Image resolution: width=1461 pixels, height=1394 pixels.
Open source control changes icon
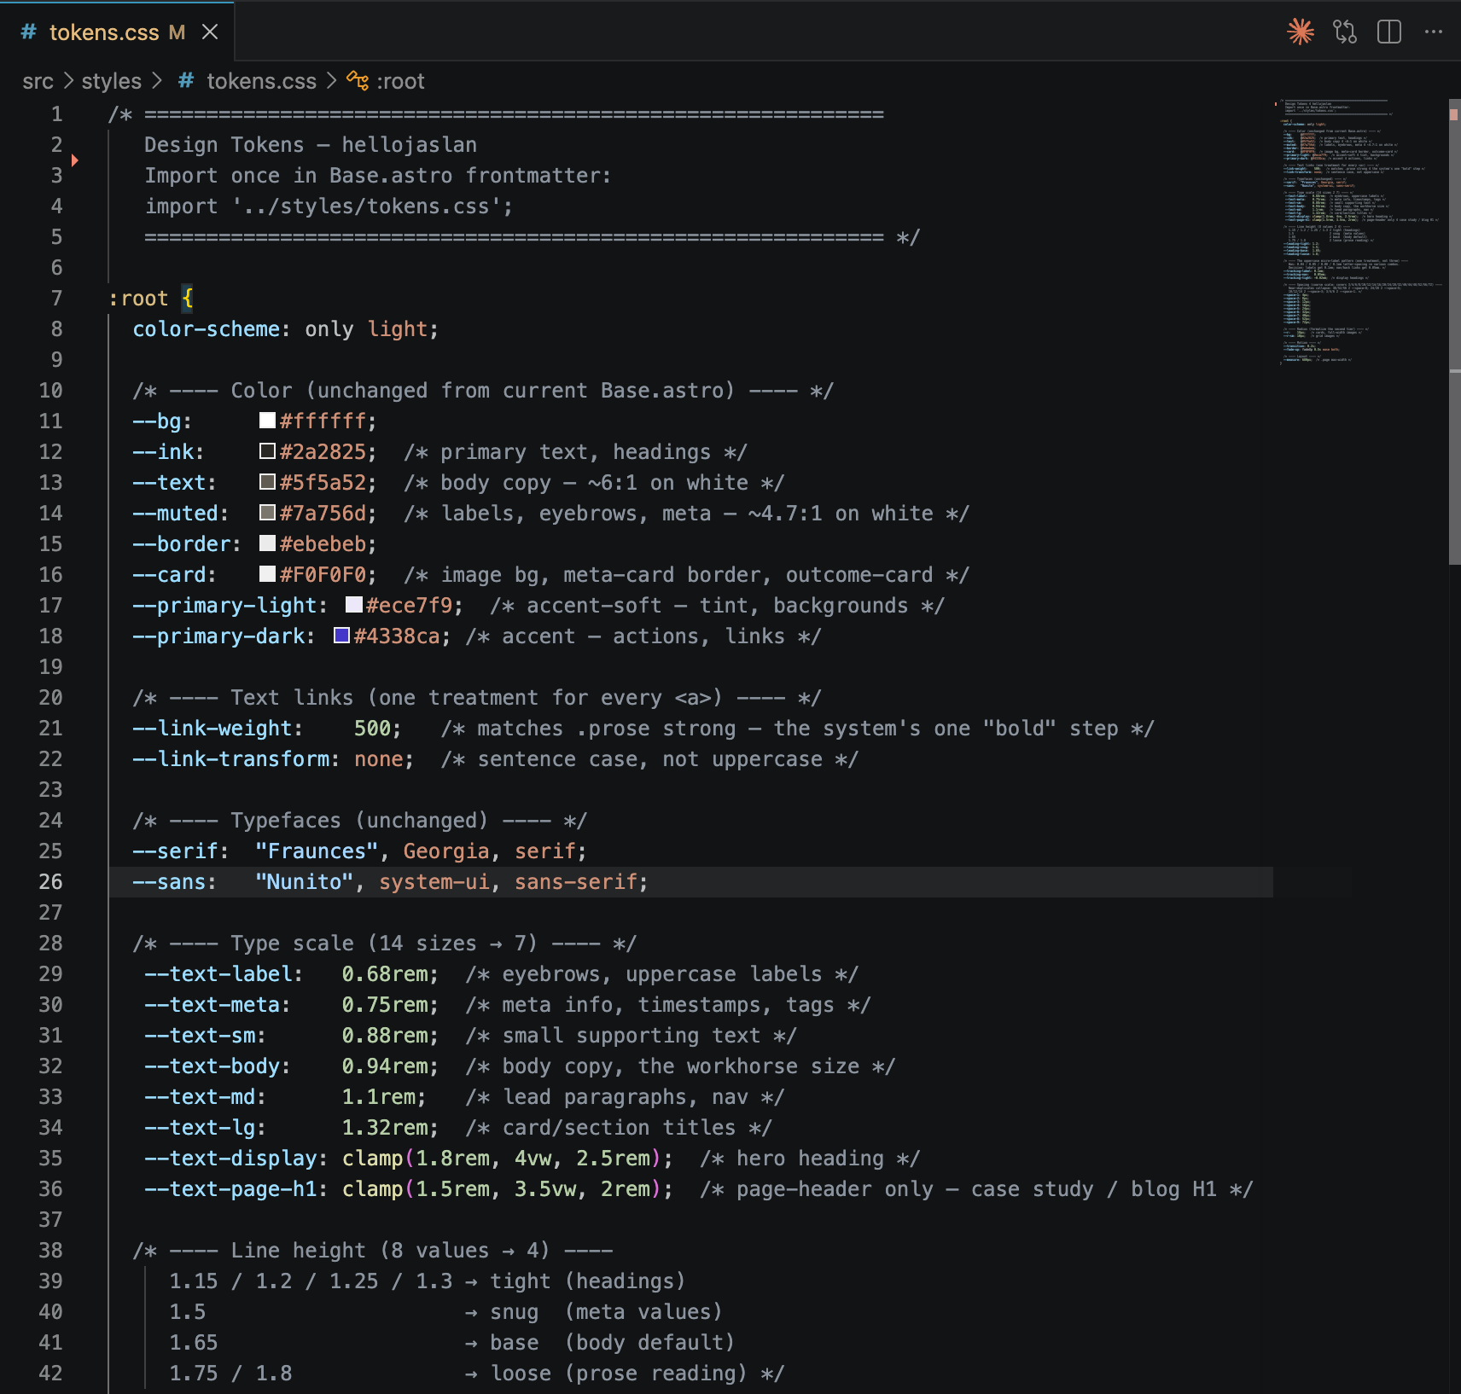(1345, 32)
